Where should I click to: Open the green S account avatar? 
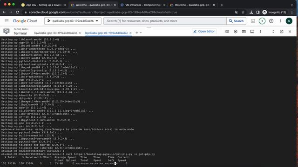coord(289,21)
